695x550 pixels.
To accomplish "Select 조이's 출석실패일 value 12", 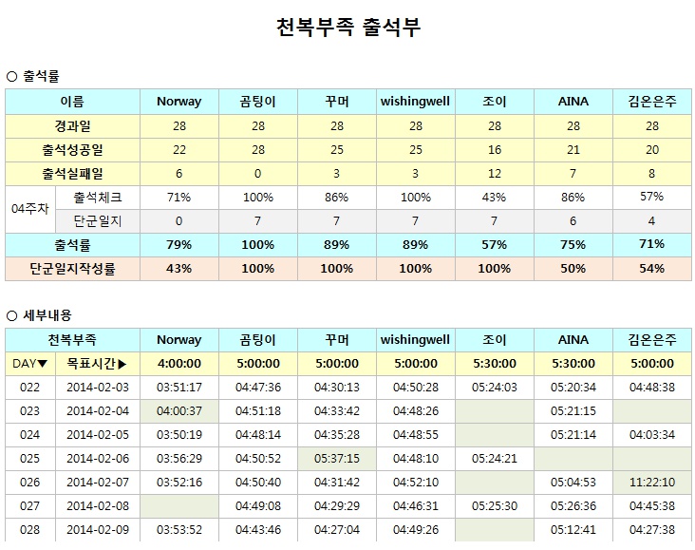I will click(495, 174).
